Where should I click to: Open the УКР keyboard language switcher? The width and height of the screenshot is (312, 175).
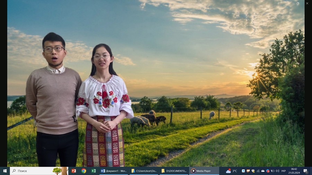(283, 171)
